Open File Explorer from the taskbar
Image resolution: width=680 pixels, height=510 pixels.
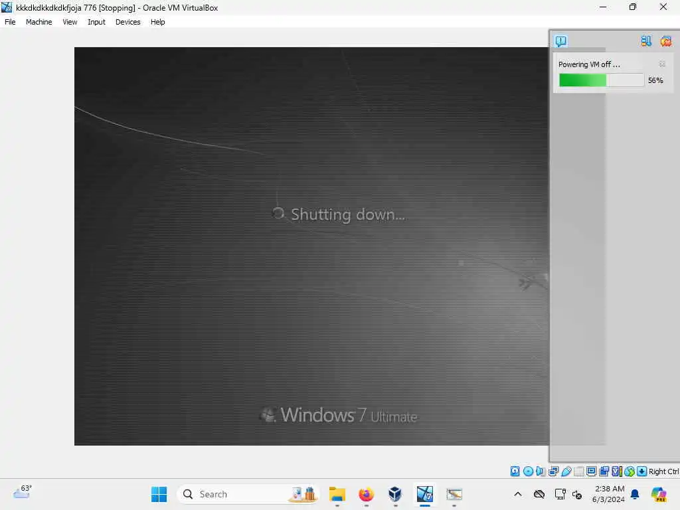point(337,494)
